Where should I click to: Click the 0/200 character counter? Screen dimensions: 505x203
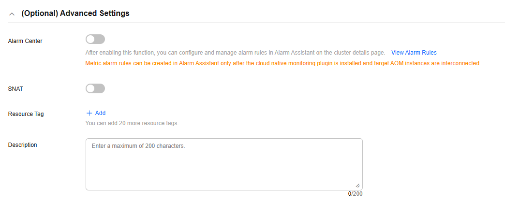click(355, 194)
